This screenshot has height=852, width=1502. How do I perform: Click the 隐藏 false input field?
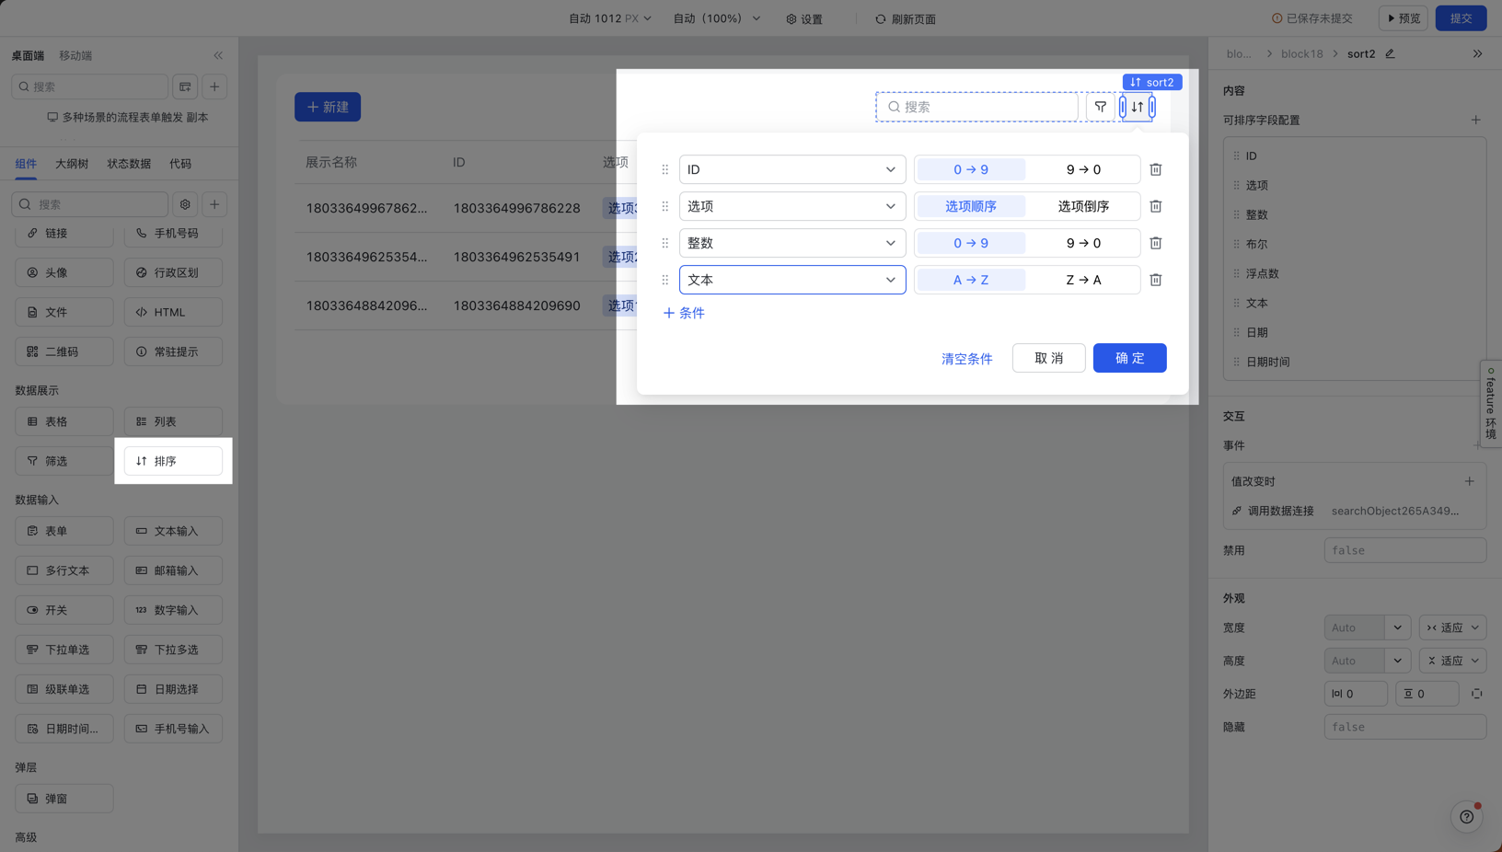coord(1404,727)
